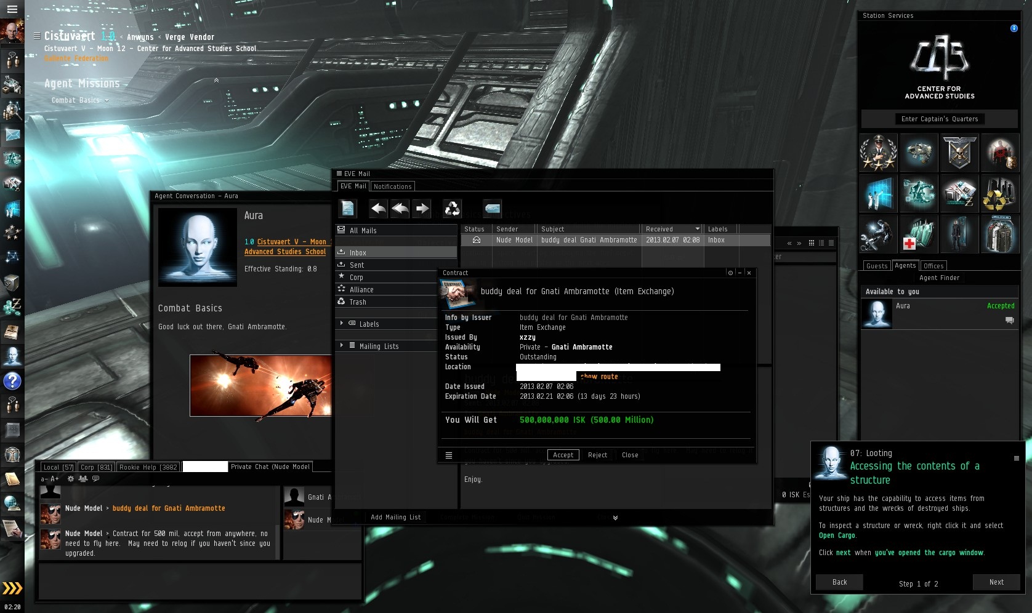The width and height of the screenshot is (1032, 613).
Task: Increase chat font size with A+
Action: point(55,479)
